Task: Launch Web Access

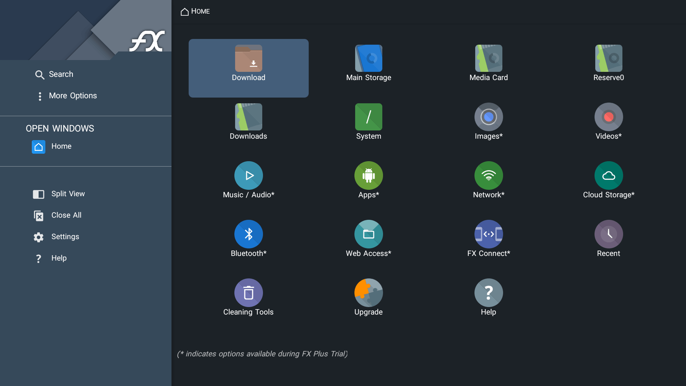Action: click(368, 239)
